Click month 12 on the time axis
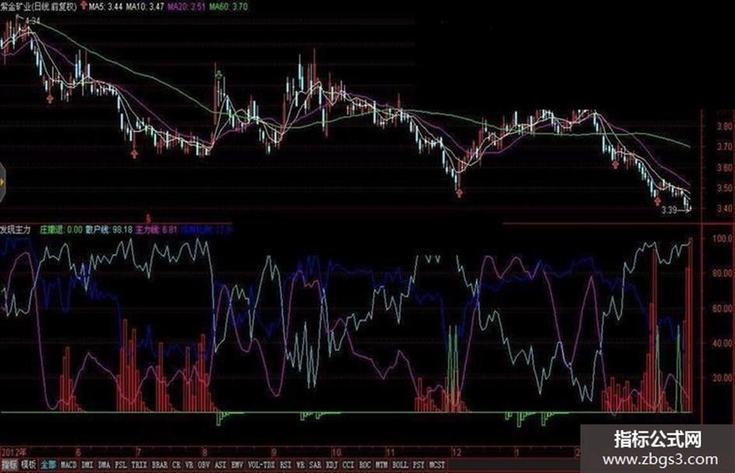This screenshot has width=735, height=473. (457, 452)
